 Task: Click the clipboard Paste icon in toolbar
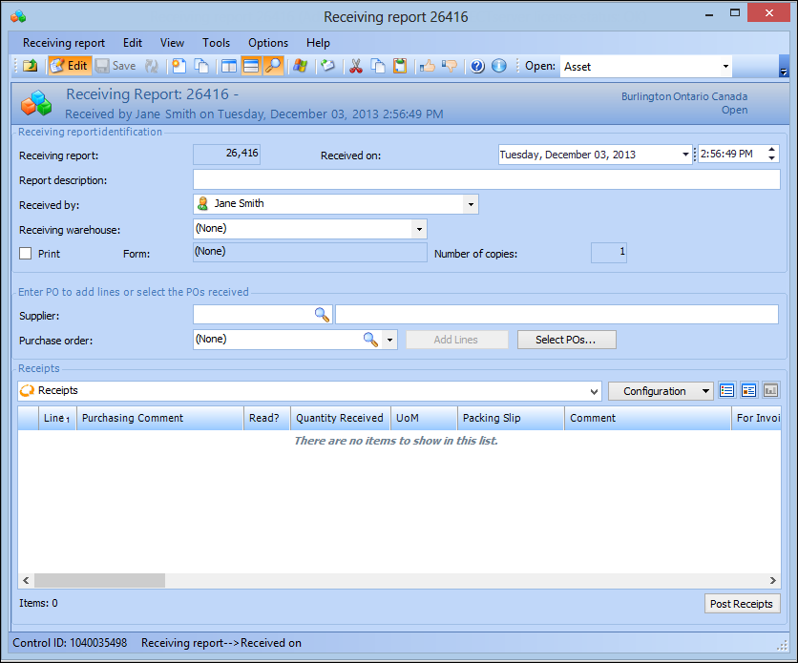tap(400, 66)
